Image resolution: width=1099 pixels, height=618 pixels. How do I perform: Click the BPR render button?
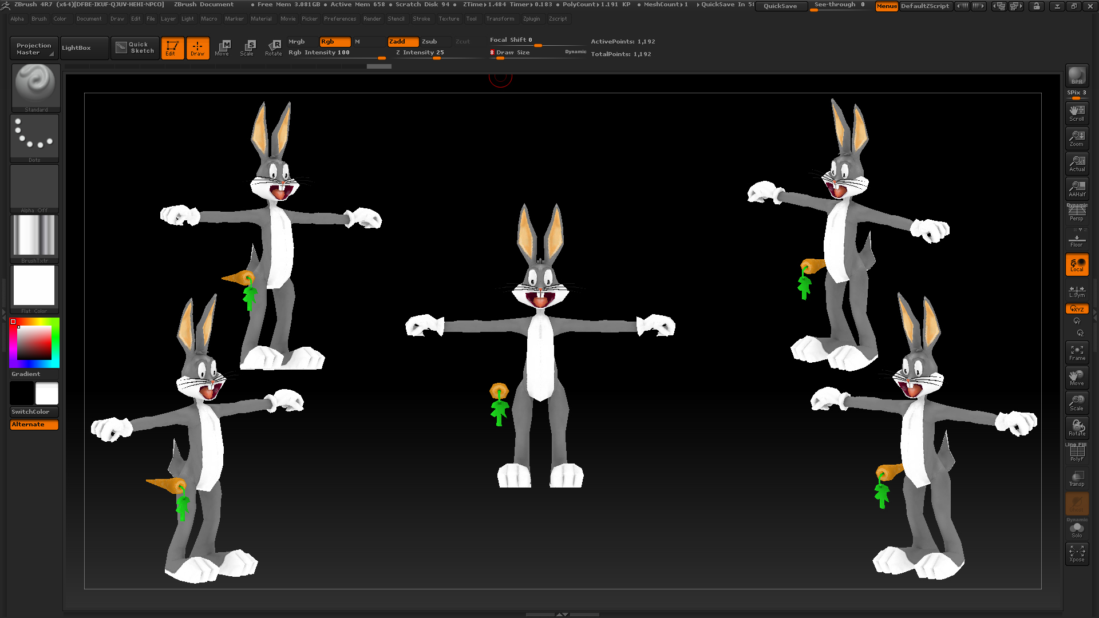tap(1077, 76)
